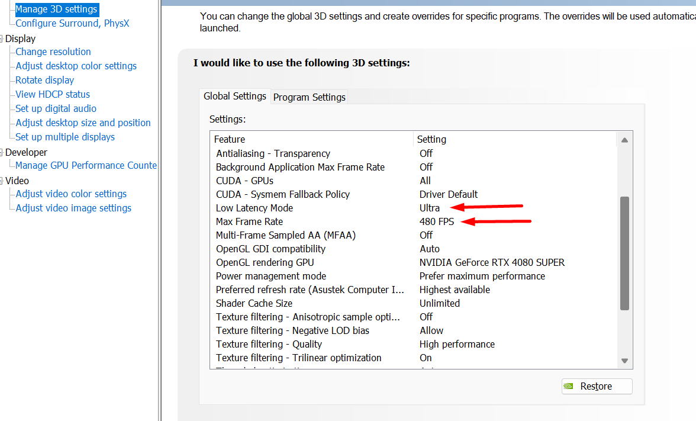The image size is (696, 421).
Task: Click the Feature column header
Action: coord(311,140)
